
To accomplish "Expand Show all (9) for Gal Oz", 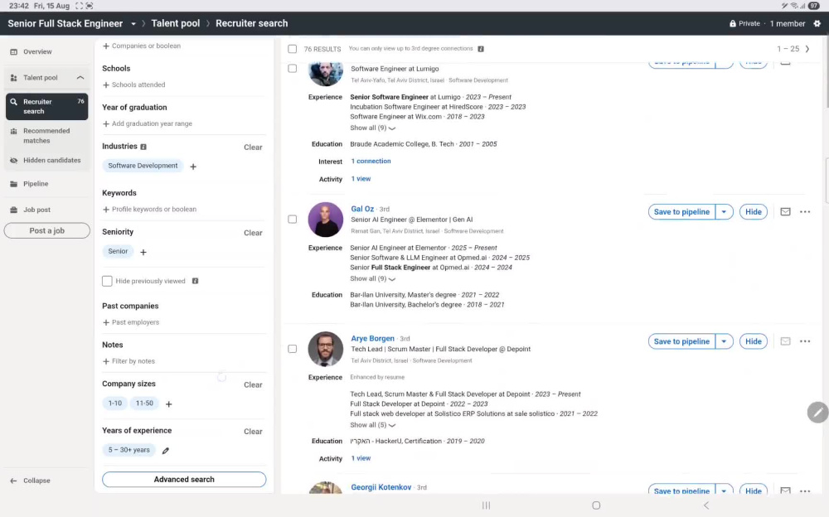I will pyautogui.click(x=372, y=278).
